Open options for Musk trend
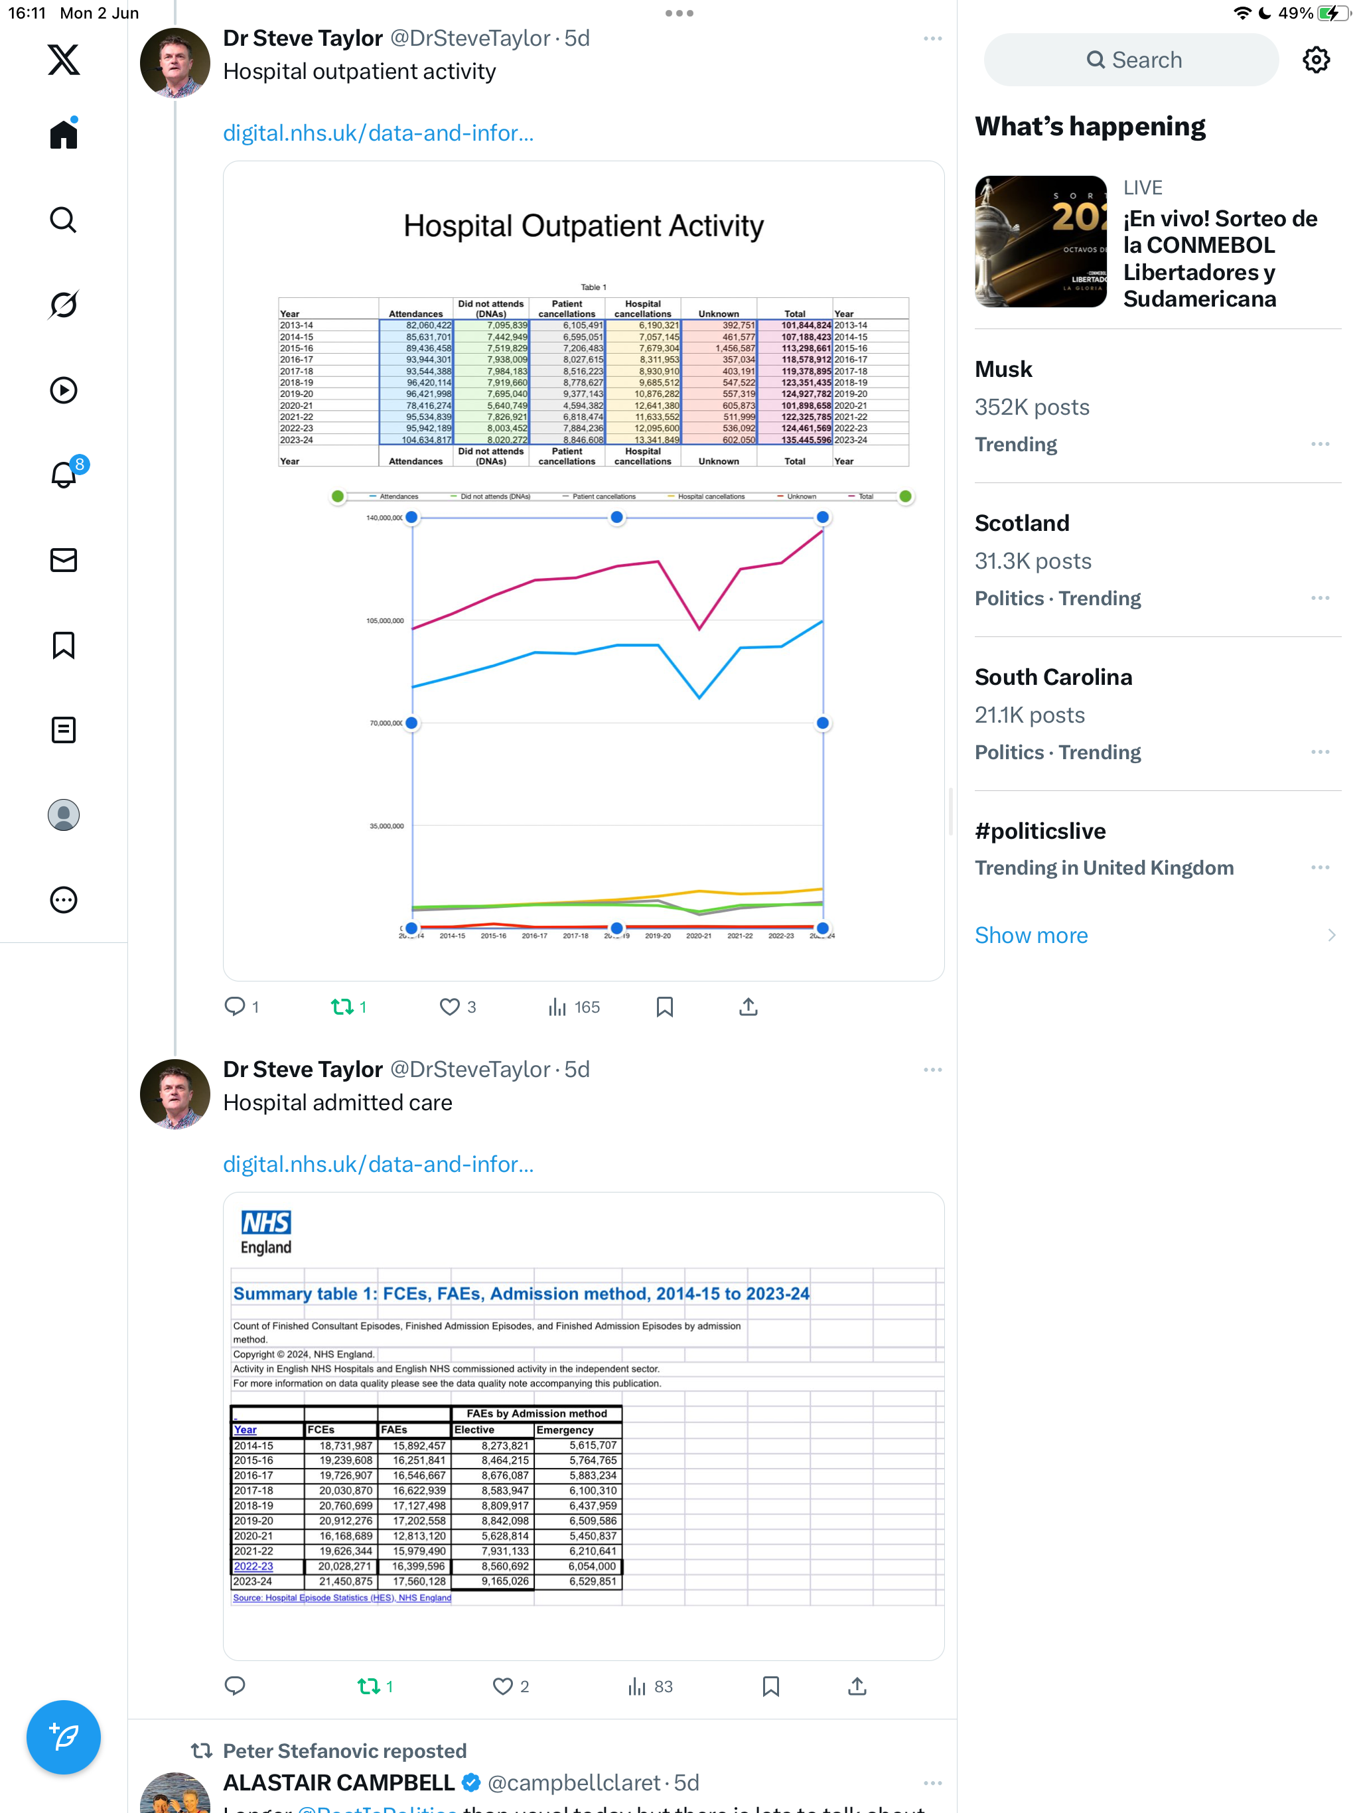 tap(1320, 444)
